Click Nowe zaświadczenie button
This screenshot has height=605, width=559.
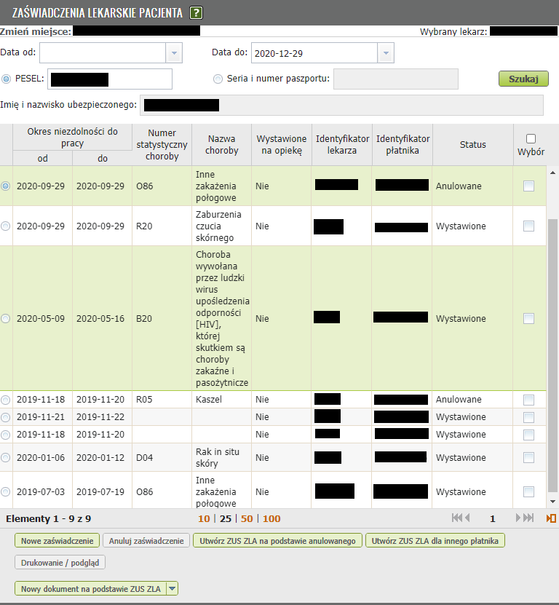coord(57,540)
